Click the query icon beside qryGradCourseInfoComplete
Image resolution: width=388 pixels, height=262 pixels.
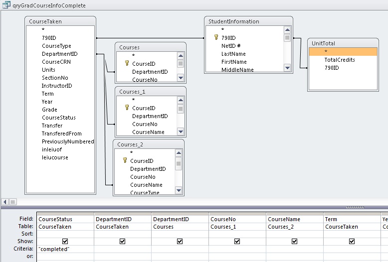7,5
